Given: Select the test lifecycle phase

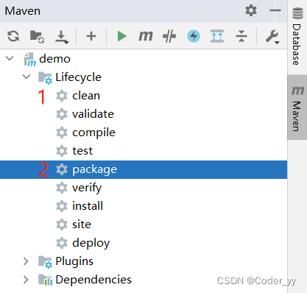Looking at the screenshot, I should point(82,151).
